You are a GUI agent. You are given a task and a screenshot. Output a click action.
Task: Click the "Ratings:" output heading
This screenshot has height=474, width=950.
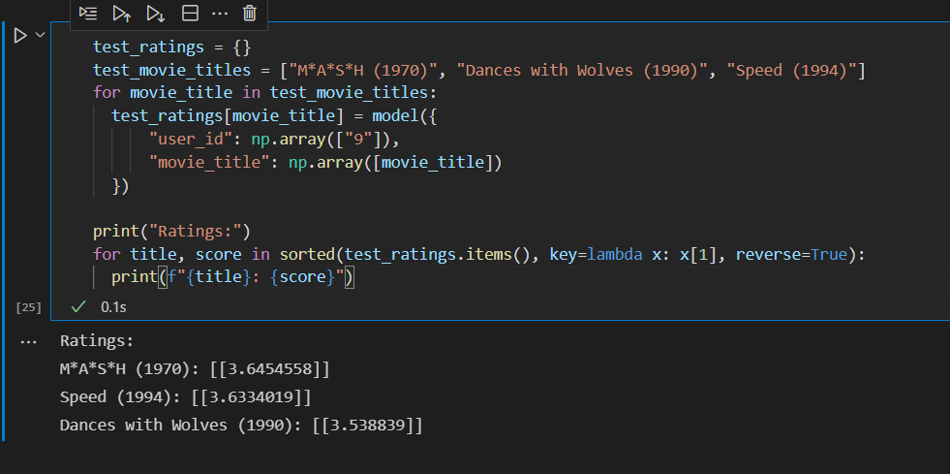[96, 341]
